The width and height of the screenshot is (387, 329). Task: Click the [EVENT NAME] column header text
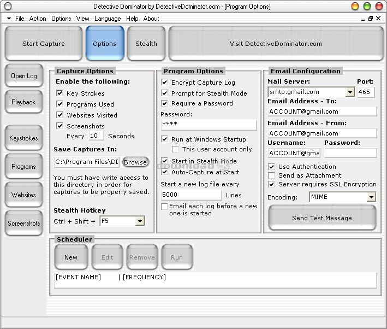78,277
